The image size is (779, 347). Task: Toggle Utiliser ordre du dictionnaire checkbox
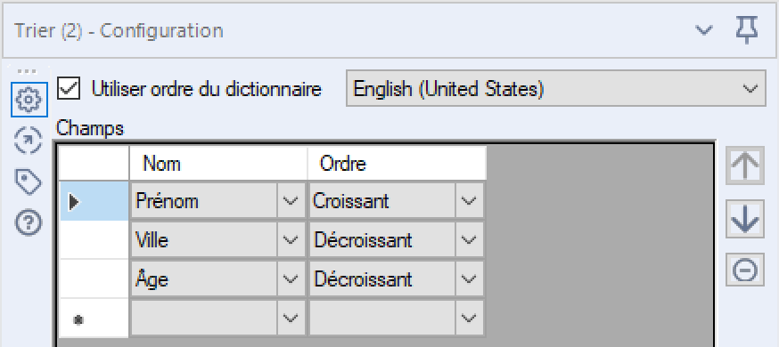click(x=69, y=88)
